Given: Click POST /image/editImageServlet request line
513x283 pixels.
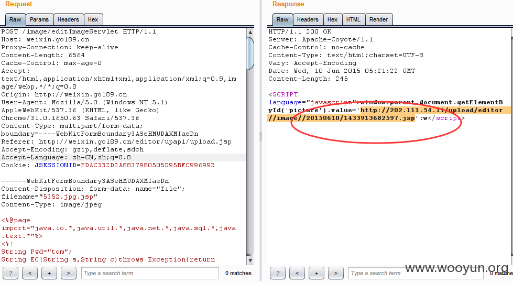Looking at the screenshot, I should (79, 32).
